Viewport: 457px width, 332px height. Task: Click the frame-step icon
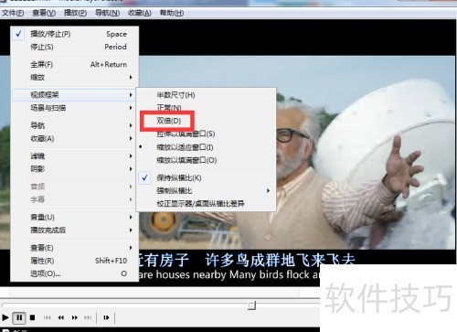106,317
